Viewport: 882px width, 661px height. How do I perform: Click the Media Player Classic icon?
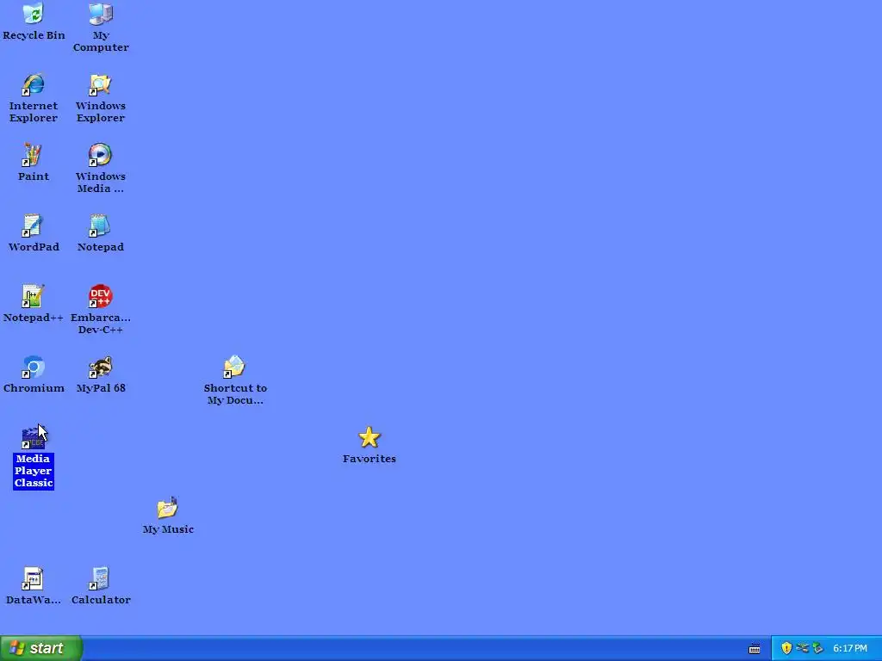point(33,438)
